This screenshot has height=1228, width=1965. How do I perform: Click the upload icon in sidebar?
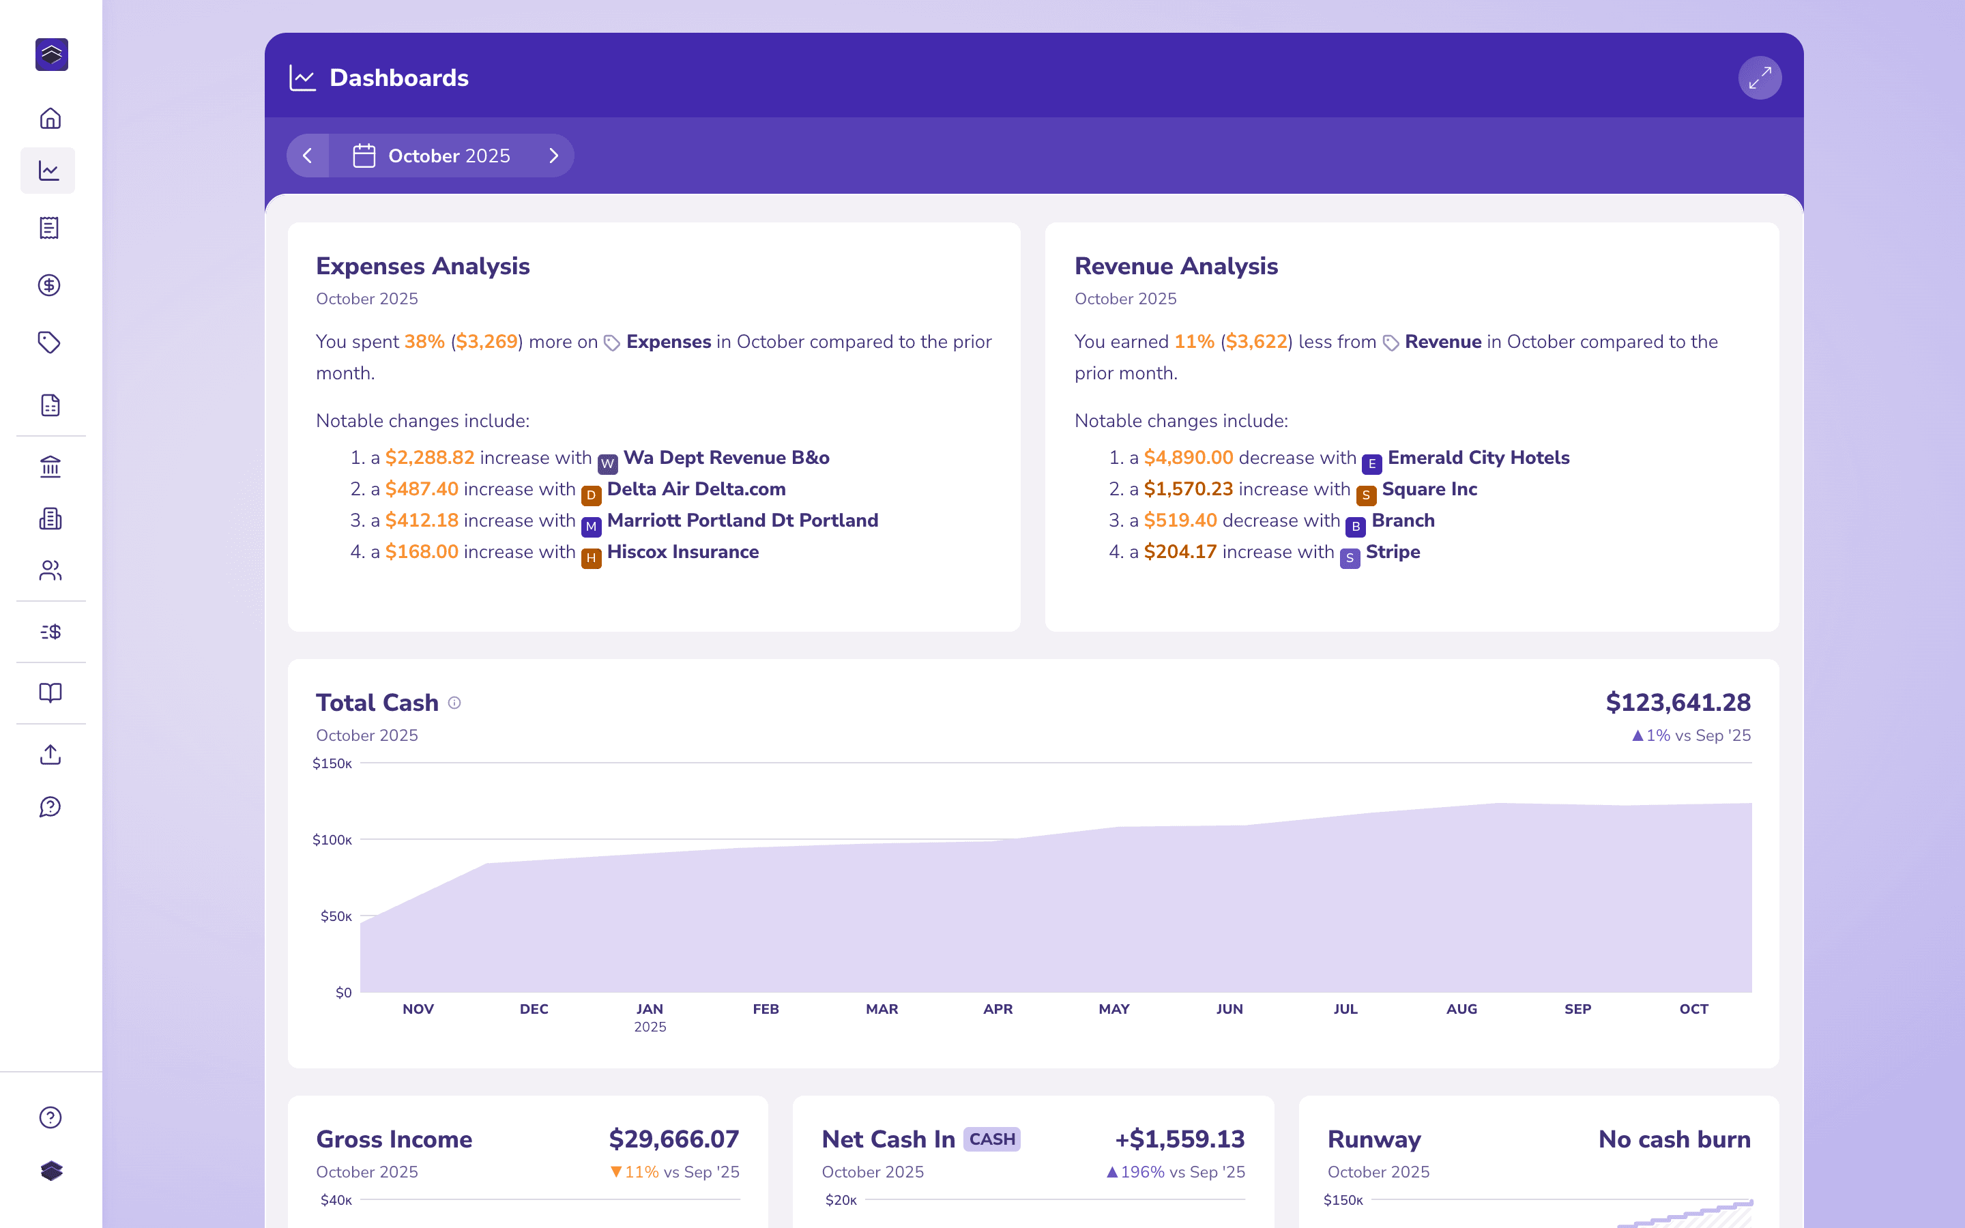[50, 755]
